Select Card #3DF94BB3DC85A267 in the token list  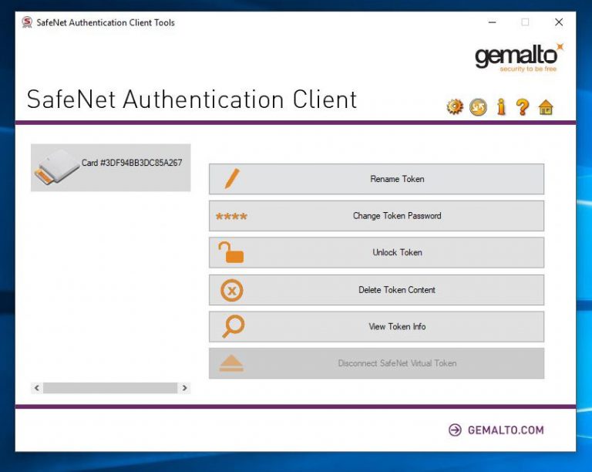pos(110,167)
